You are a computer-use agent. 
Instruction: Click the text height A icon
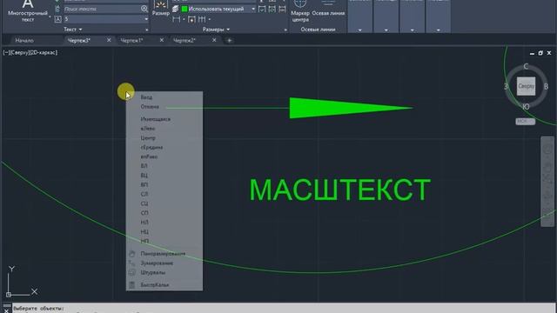point(58,19)
